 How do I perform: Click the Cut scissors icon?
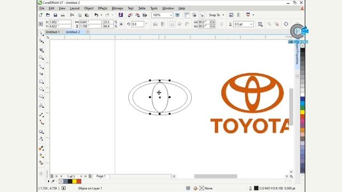(x=72, y=15)
